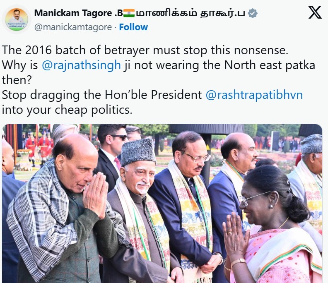Click the man wearing sunglasses in background
The height and width of the screenshot is (283, 328).
[x=111, y=155]
